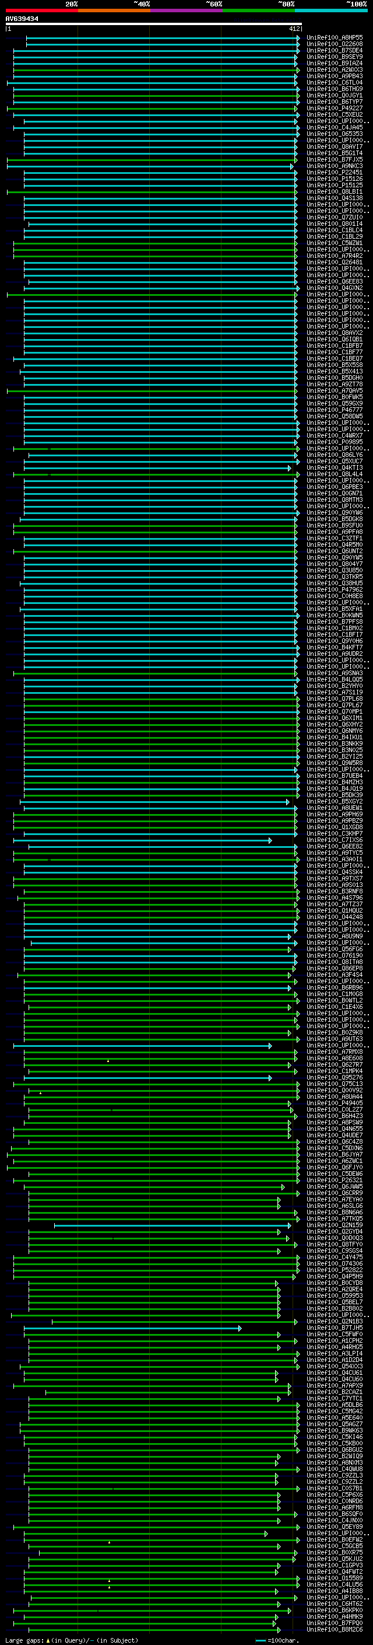Click the alignment bar for UniRef100_A8HP55

point(163,39)
